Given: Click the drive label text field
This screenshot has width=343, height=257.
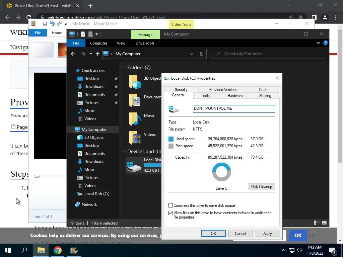Looking at the screenshot, I should pos(234,109).
